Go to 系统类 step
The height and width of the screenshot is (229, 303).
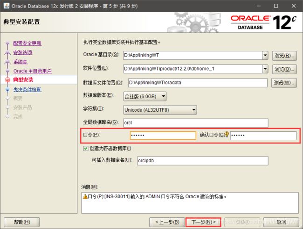point(21,62)
